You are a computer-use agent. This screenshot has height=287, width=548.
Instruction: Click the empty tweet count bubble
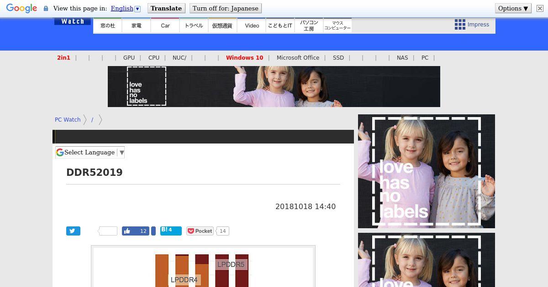click(108, 231)
